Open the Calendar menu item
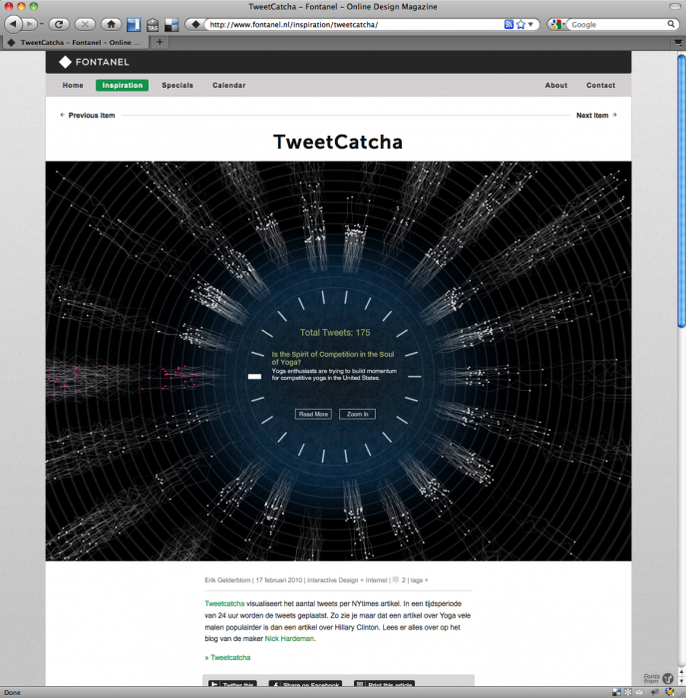 [x=228, y=86]
